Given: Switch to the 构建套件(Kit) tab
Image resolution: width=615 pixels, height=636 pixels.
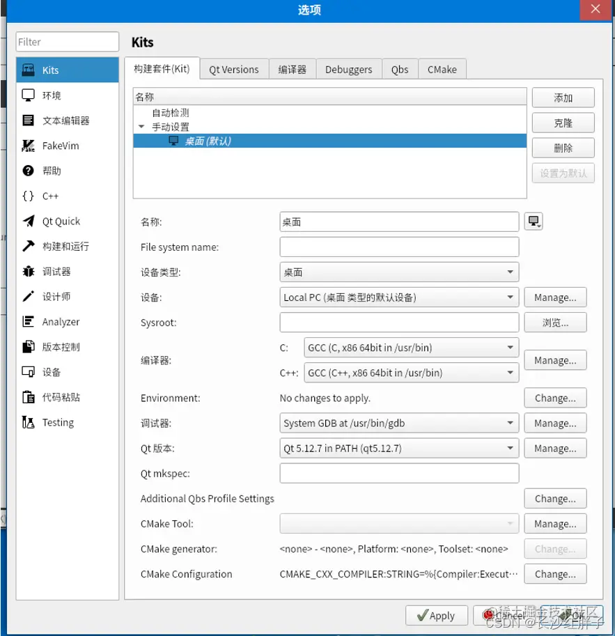Looking at the screenshot, I should 162,68.
